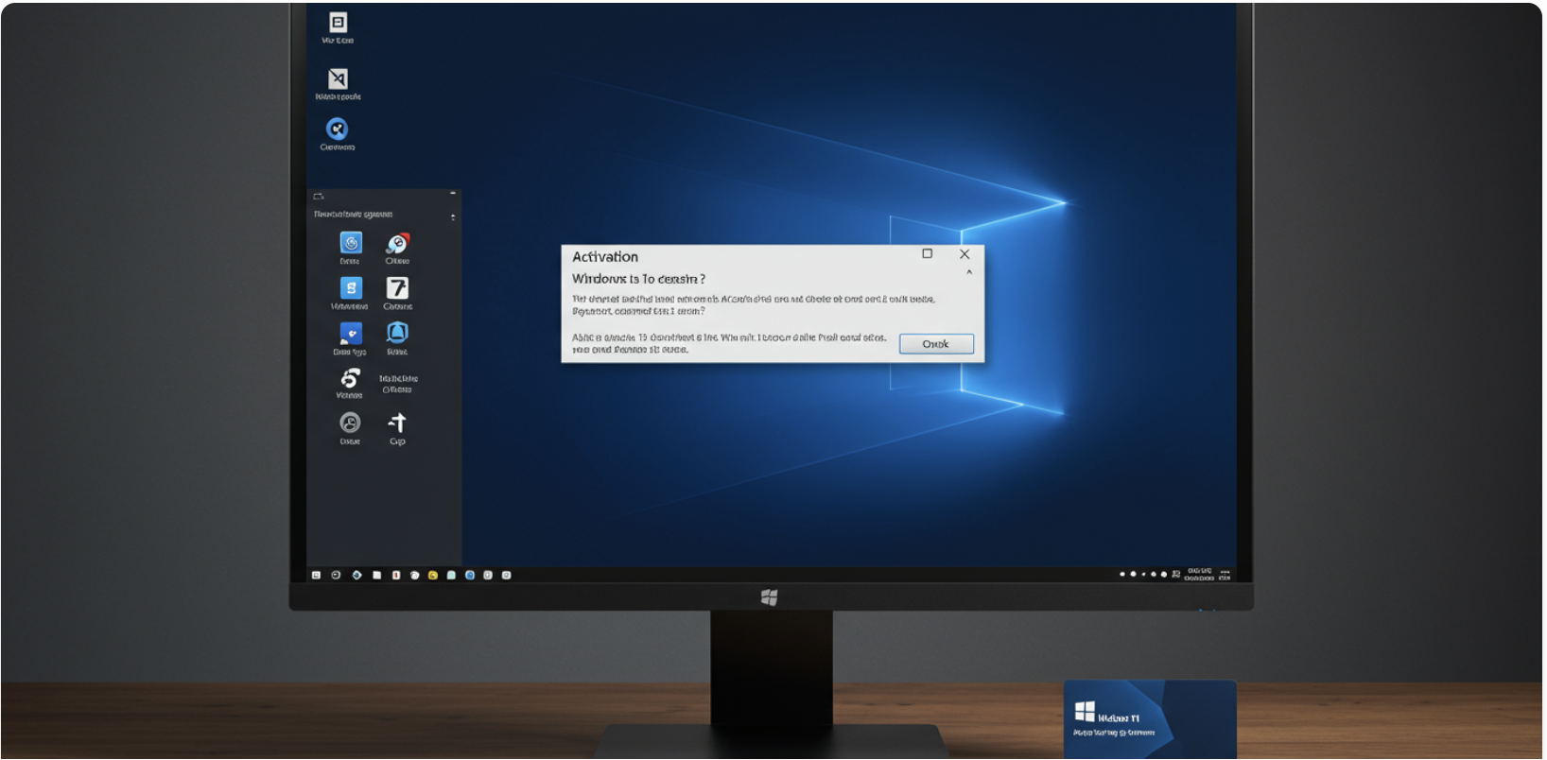Open the white signpost arrow app icon

point(398,423)
